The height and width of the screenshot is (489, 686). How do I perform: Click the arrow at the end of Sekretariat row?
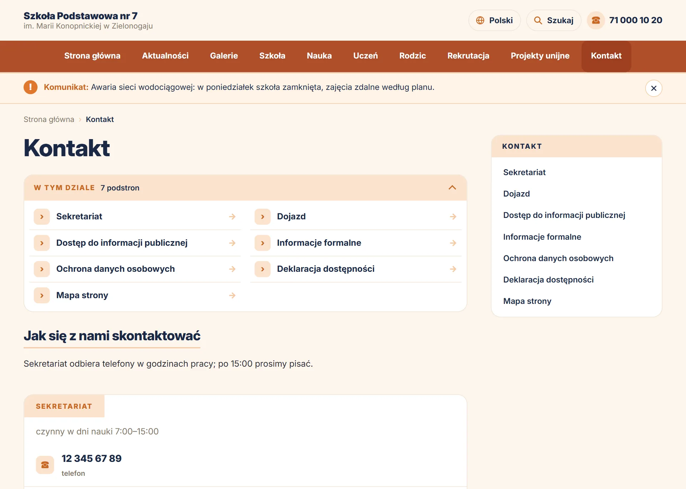click(x=232, y=217)
